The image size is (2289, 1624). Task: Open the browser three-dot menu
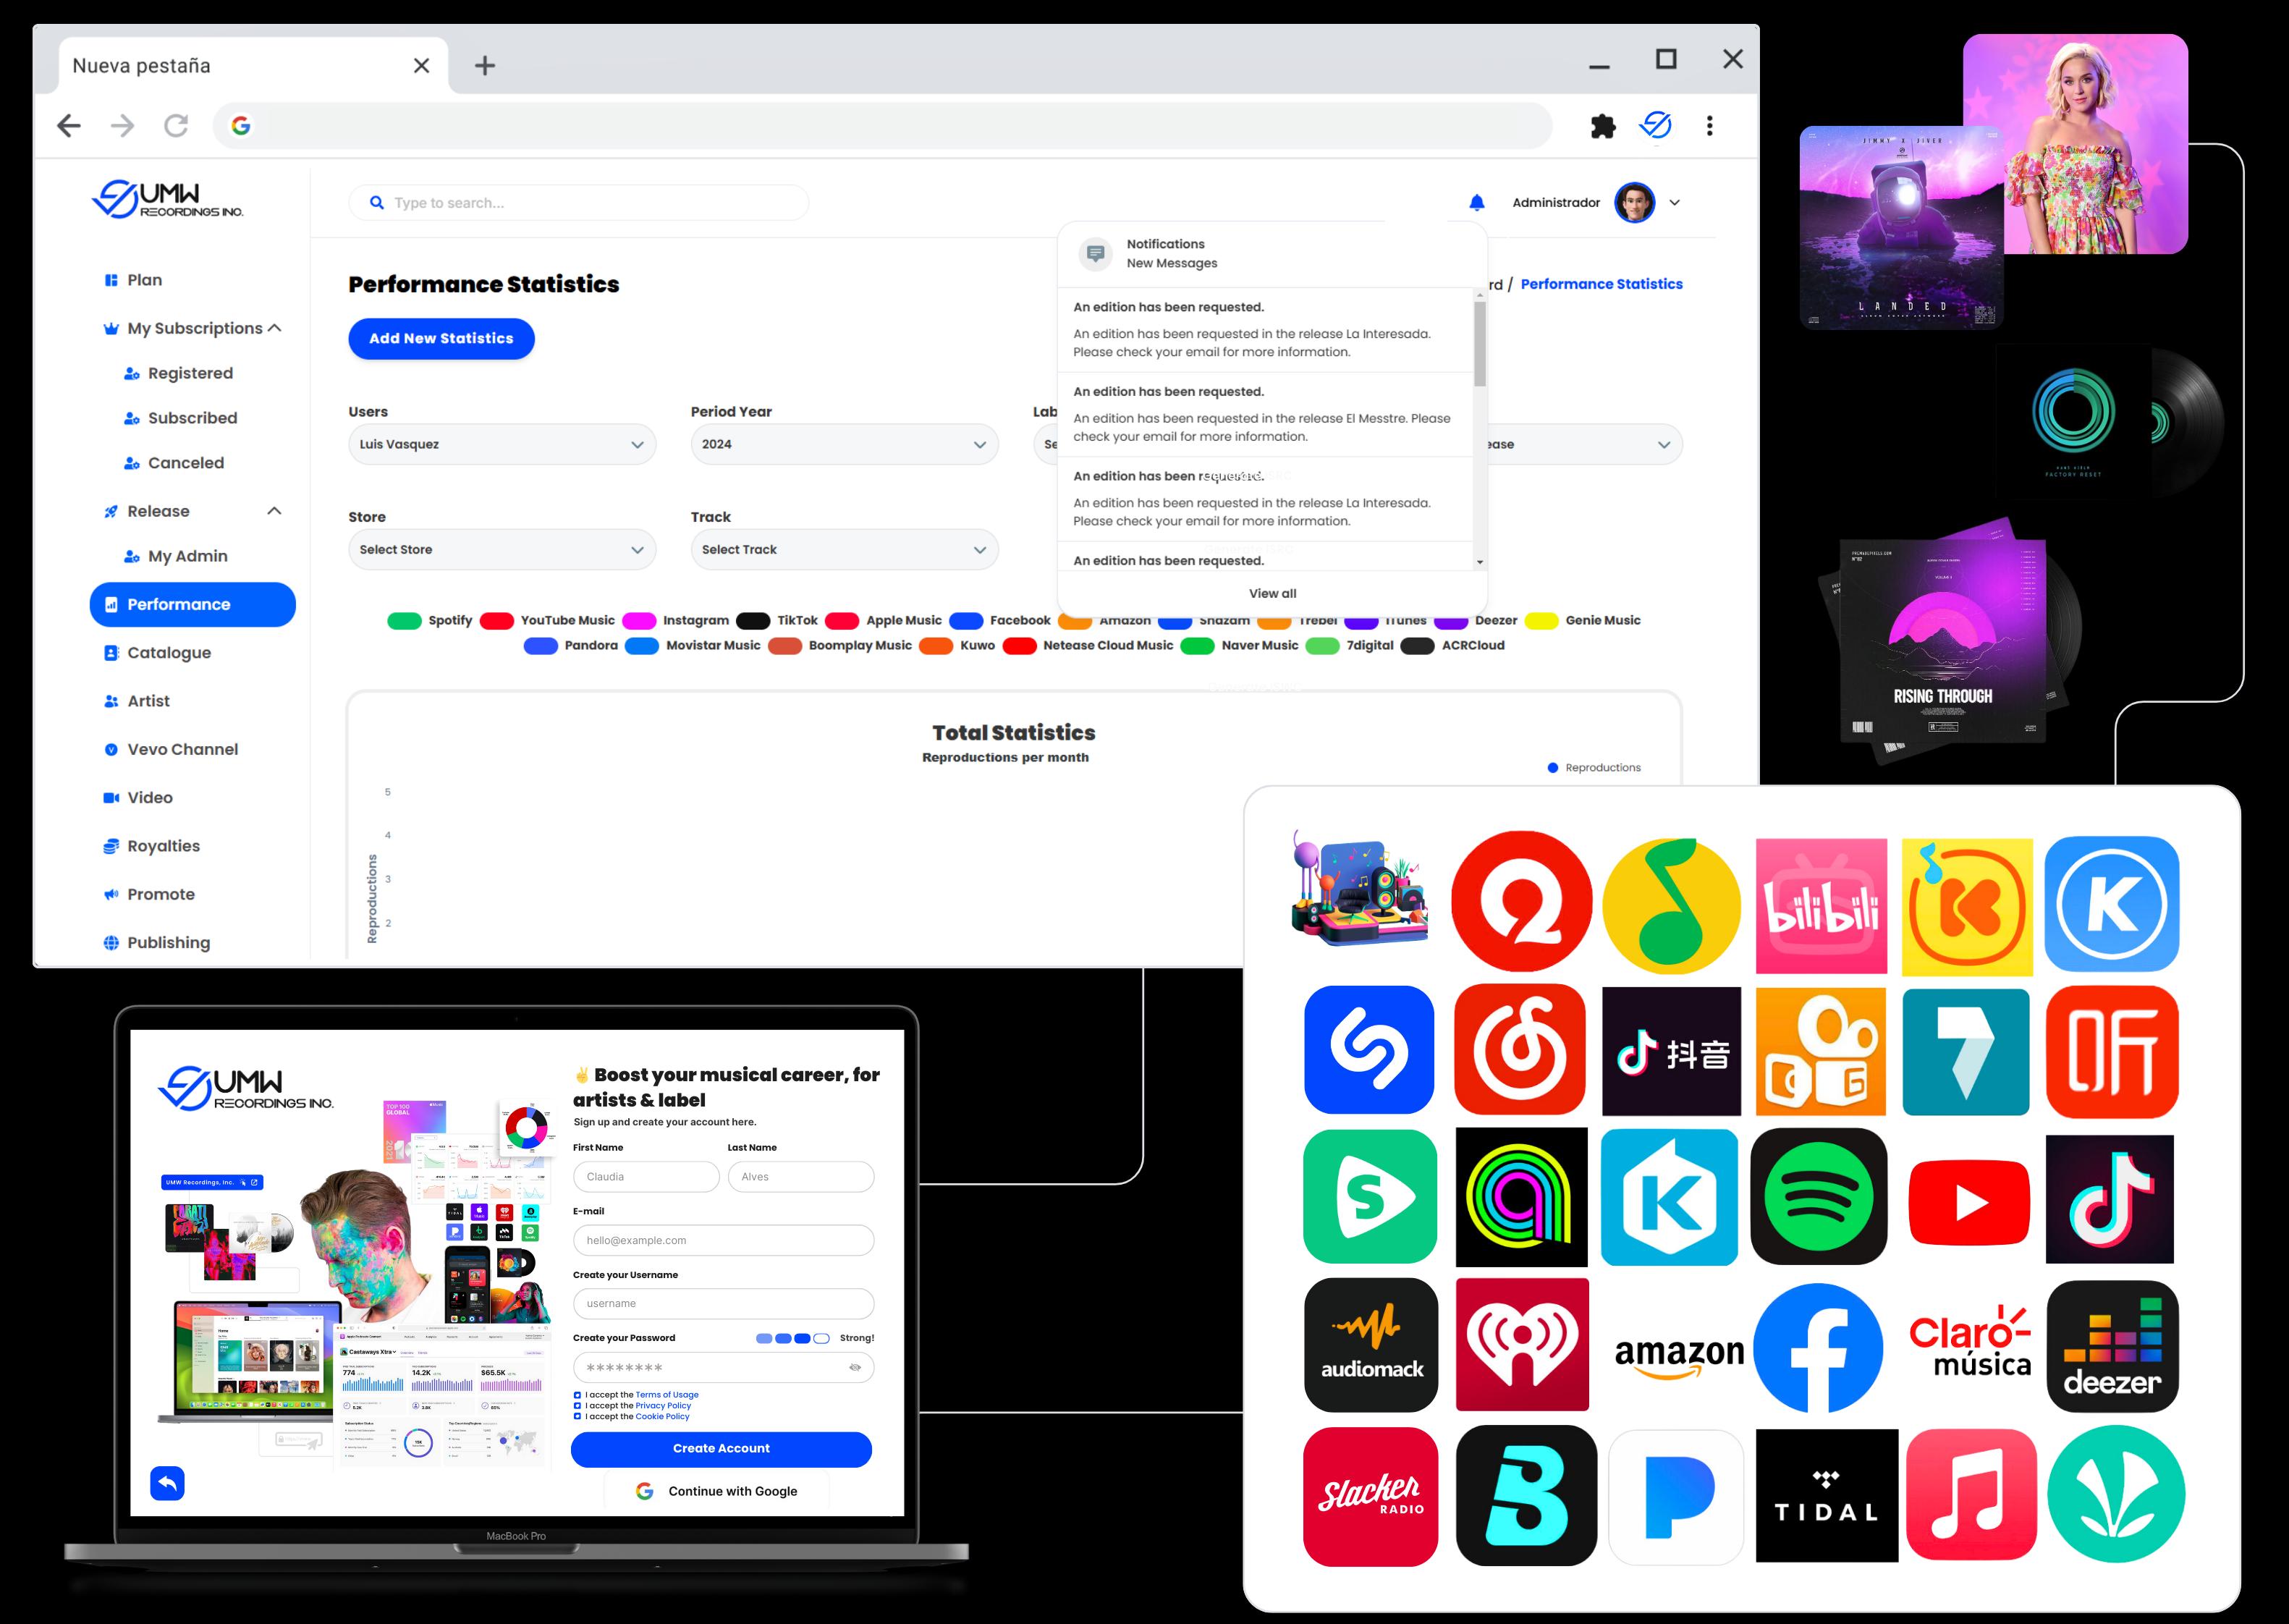1710,126
